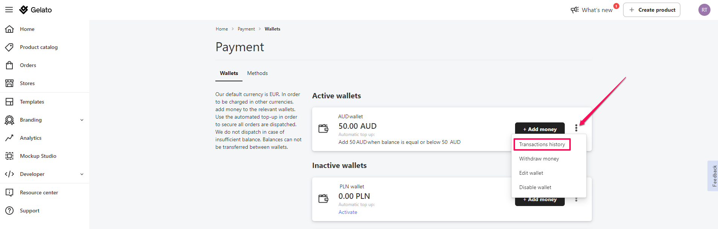This screenshot has width=718, height=229.
Task: Click the Analytics chart icon
Action: click(x=9, y=138)
